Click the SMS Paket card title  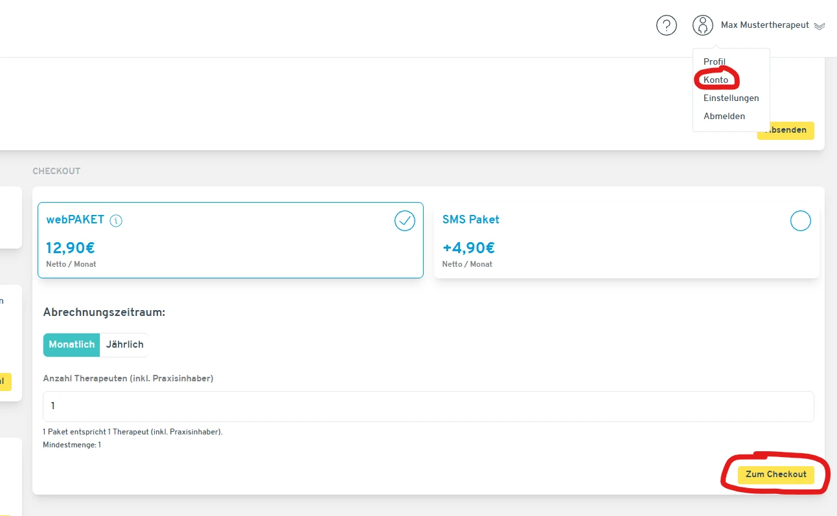click(470, 219)
